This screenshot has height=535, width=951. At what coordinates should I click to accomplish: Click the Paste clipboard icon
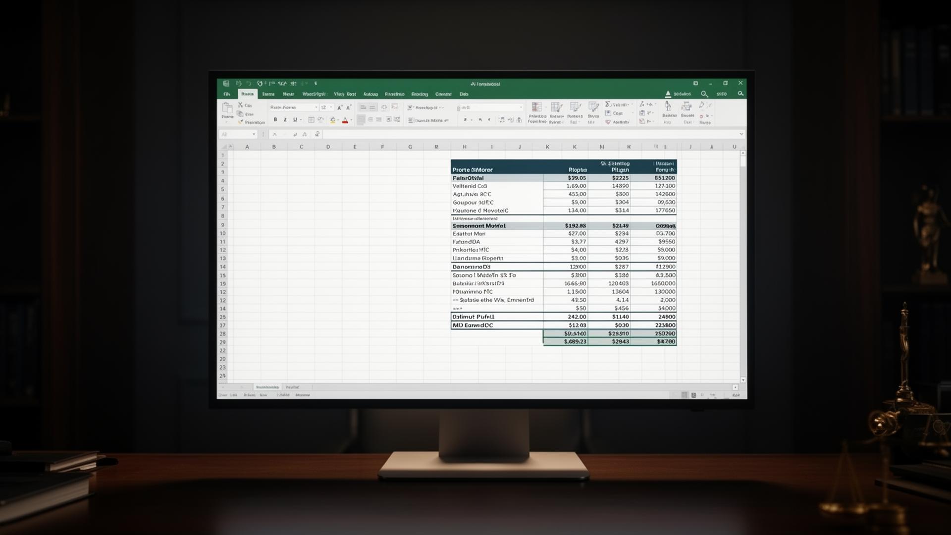tap(227, 108)
